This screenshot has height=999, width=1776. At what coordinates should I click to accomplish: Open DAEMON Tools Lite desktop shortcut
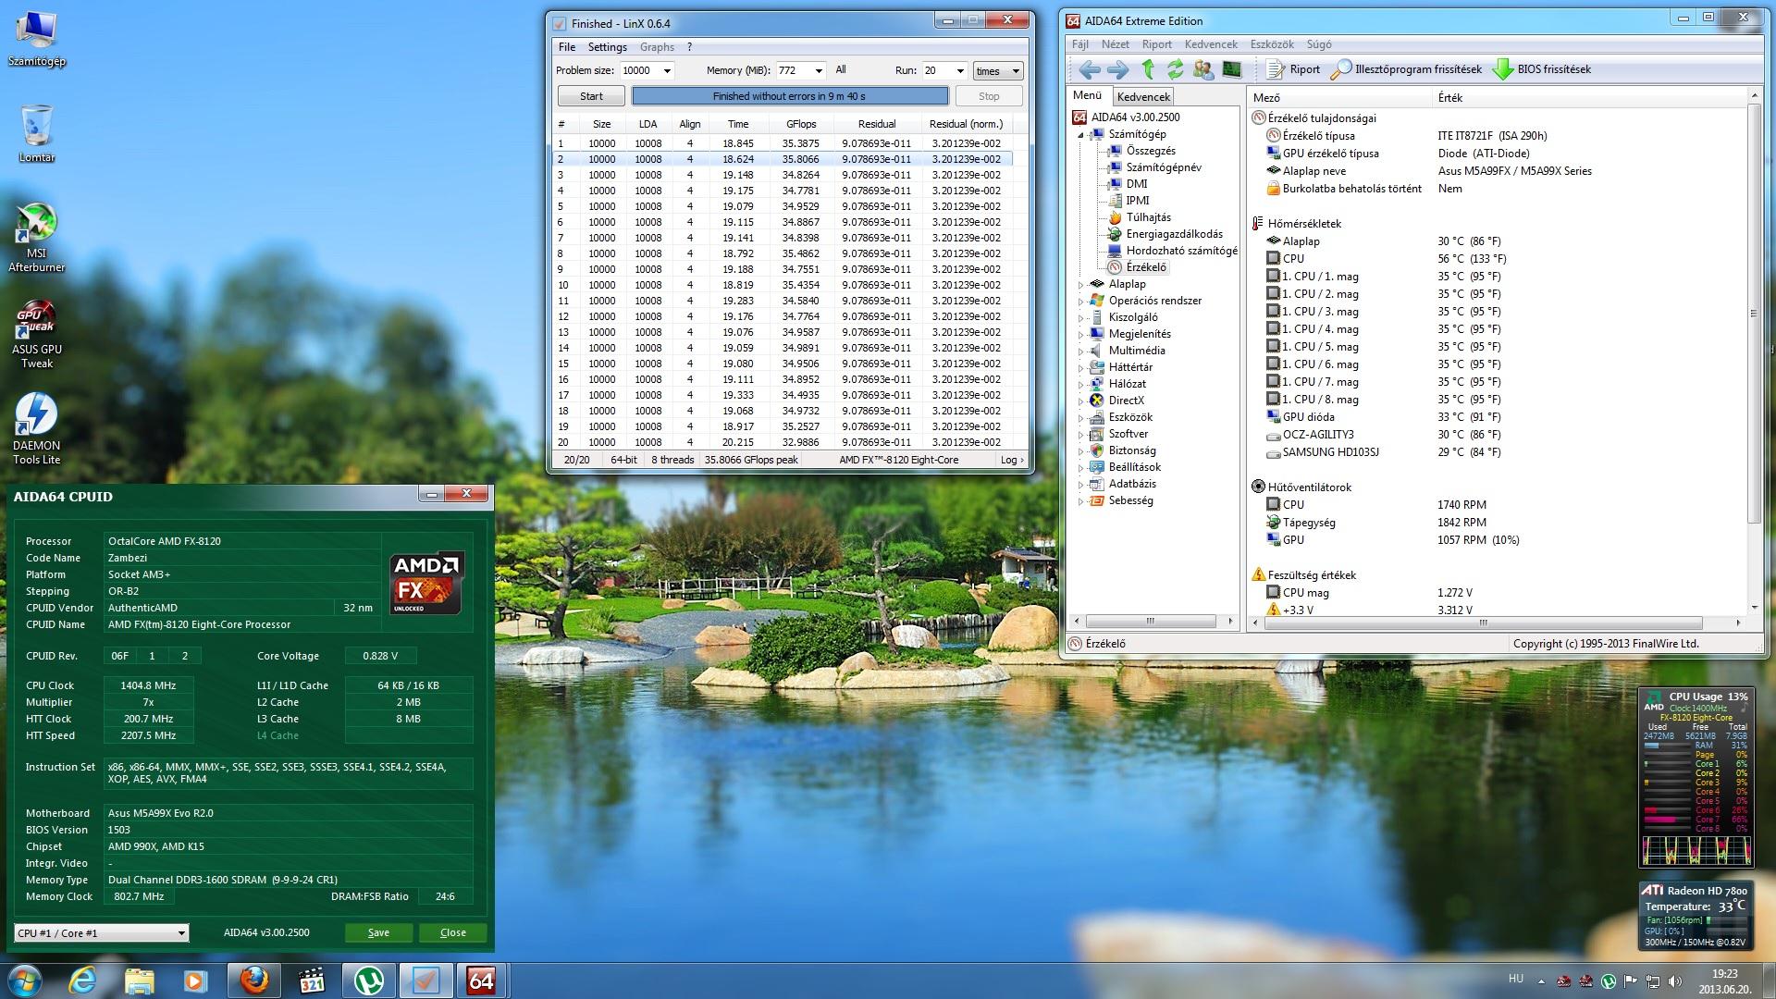pos(36,416)
